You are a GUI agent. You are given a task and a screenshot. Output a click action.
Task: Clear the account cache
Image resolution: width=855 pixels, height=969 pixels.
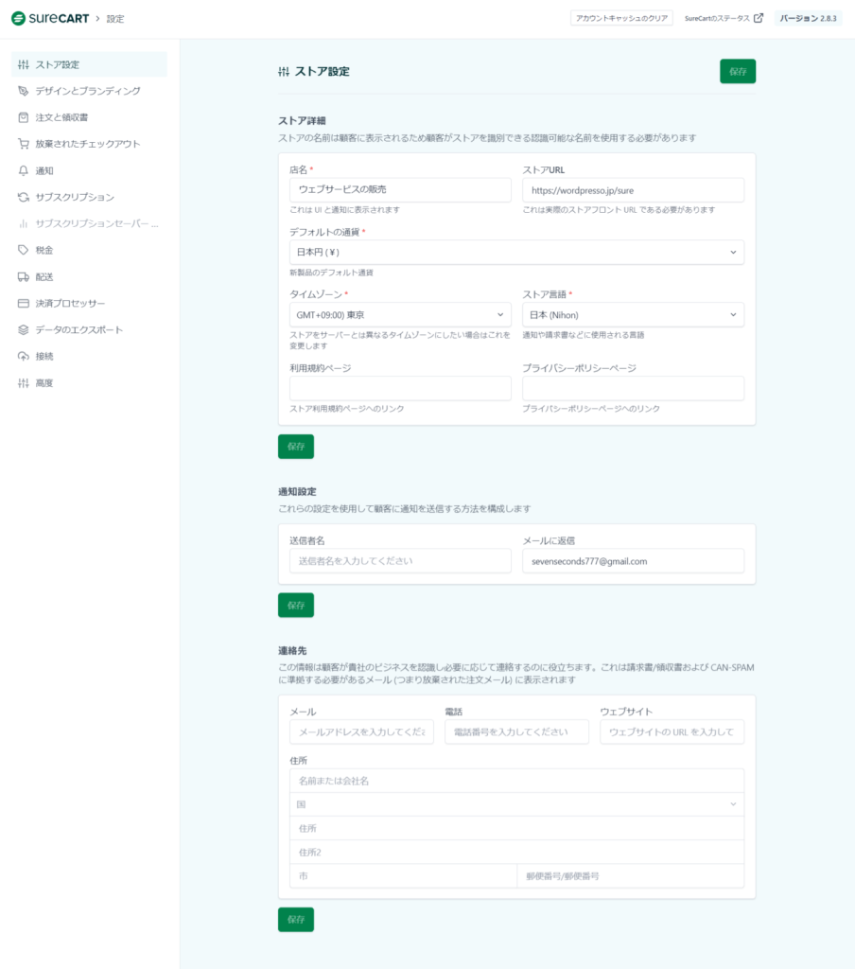click(621, 18)
